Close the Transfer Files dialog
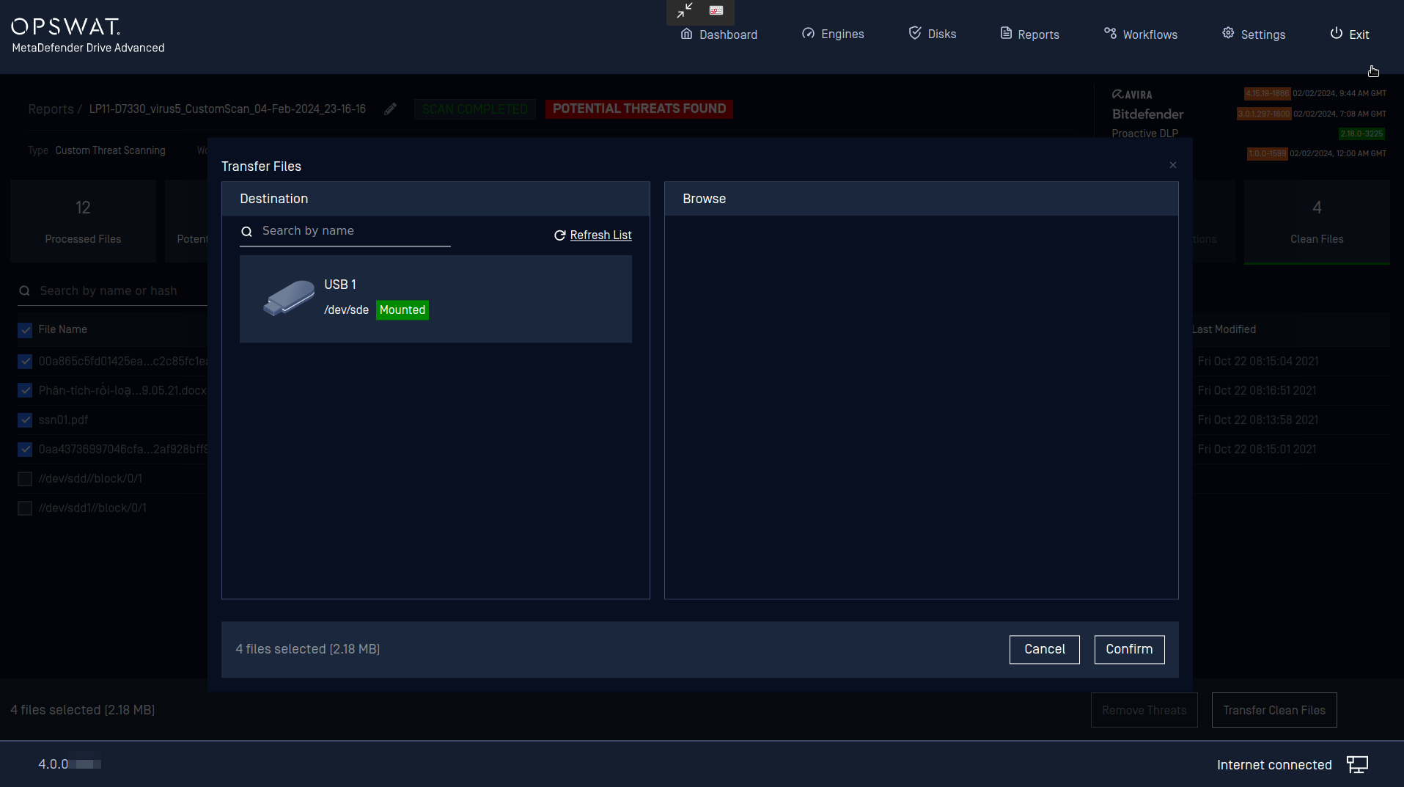The height and width of the screenshot is (787, 1404). [x=1173, y=165]
